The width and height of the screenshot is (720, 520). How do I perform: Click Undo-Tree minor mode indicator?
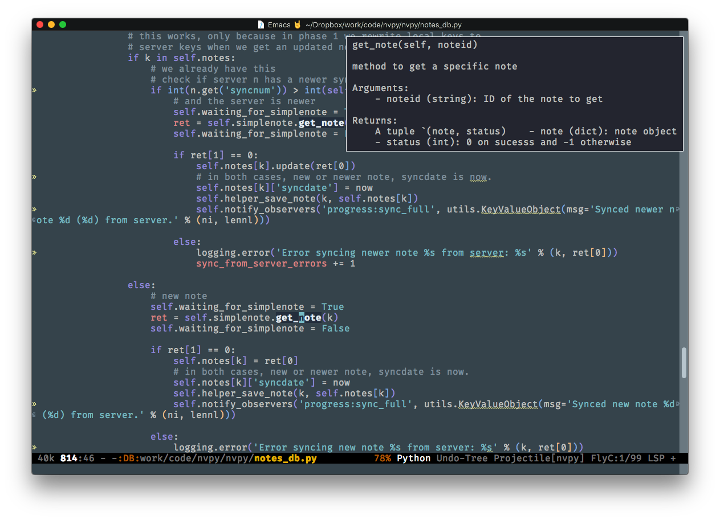(x=462, y=458)
